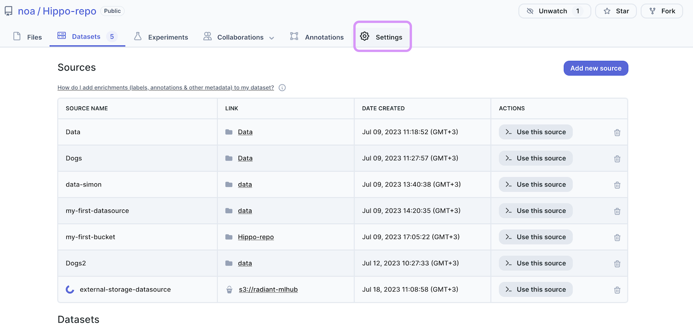Switch to the Experiments tab
Screen dimensions: 693x329
click(x=161, y=37)
